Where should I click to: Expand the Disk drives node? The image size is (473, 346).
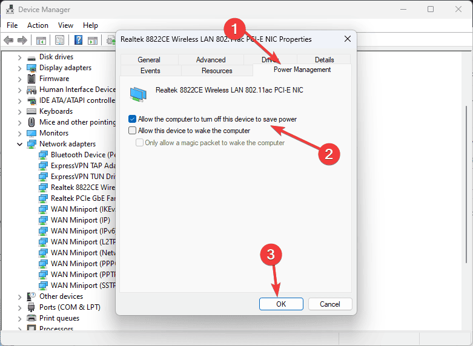(x=19, y=57)
